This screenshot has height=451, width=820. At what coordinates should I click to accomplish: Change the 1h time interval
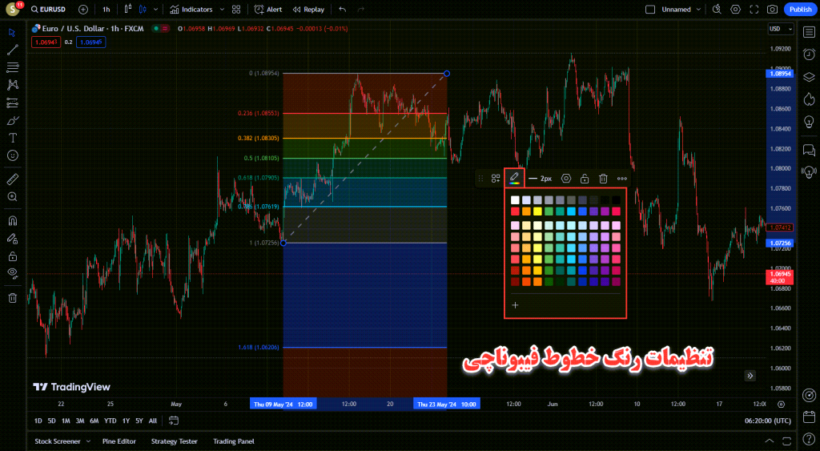(x=107, y=10)
